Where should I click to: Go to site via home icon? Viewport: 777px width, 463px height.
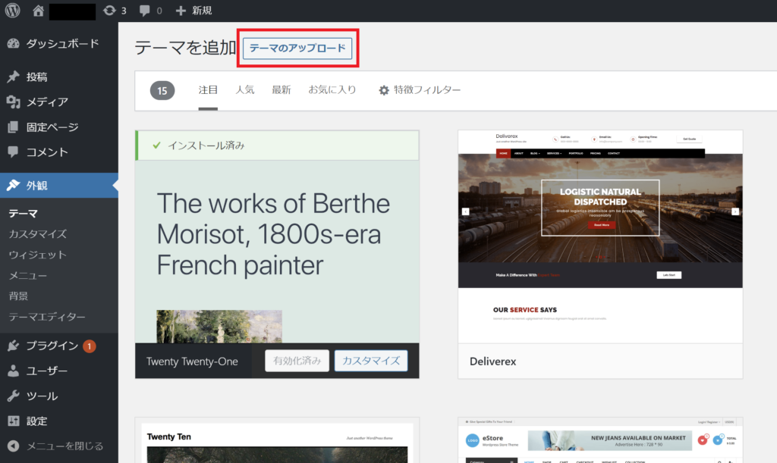(38, 11)
